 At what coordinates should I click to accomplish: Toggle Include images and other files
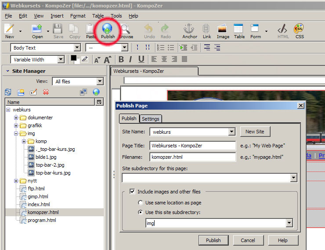132,192
